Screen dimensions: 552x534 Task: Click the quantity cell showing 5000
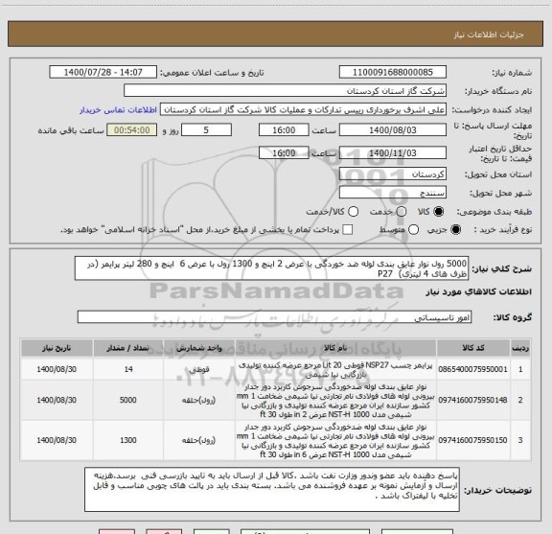click(128, 400)
